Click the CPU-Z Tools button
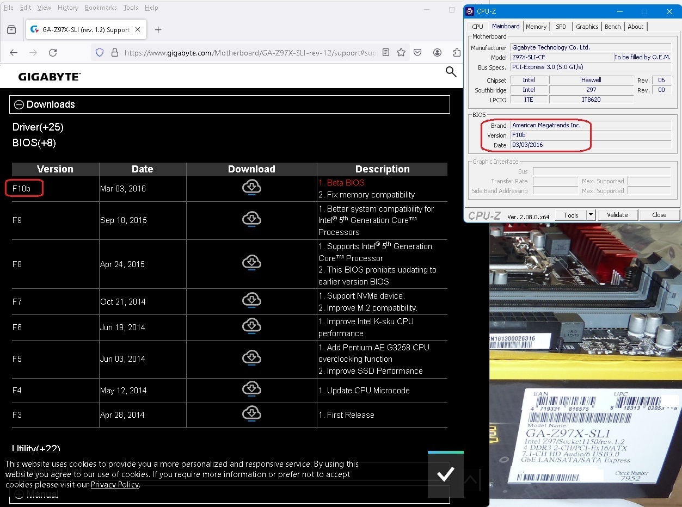This screenshot has height=507, width=682. pos(571,215)
